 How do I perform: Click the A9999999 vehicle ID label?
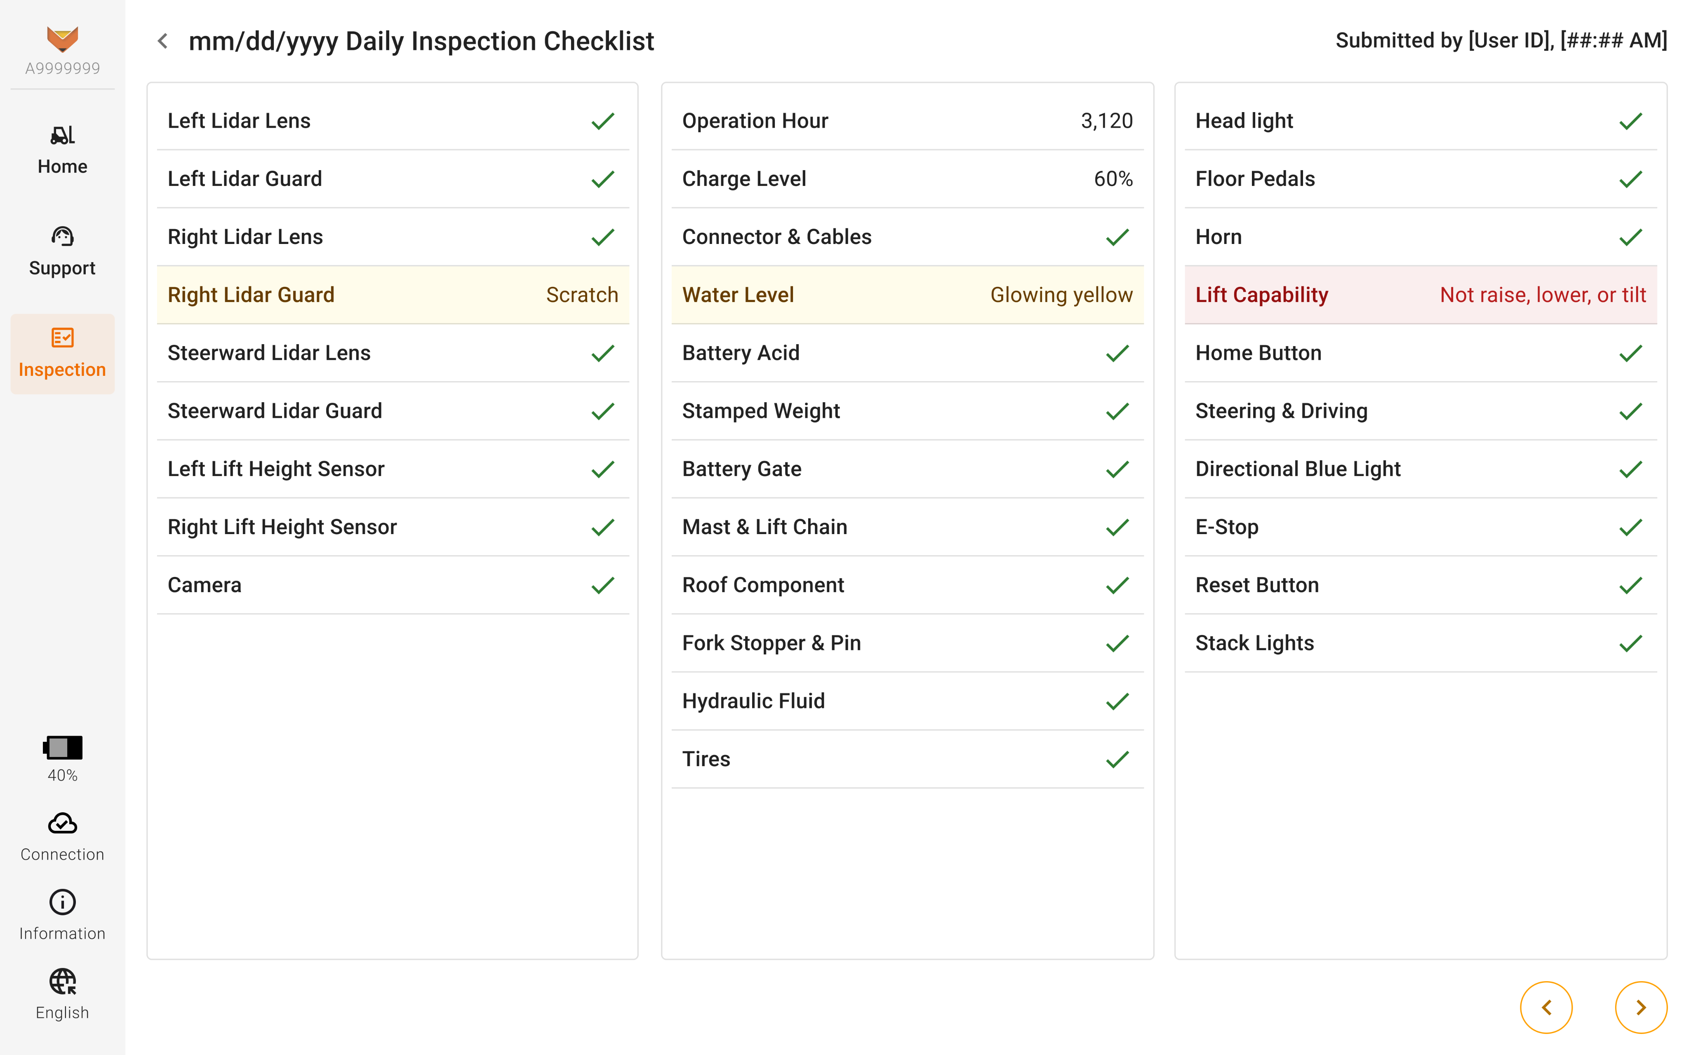coord(62,68)
